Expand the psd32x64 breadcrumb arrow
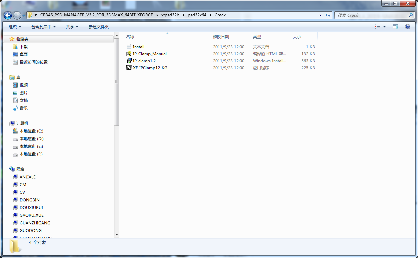This screenshot has height=258, width=418. coord(210,15)
